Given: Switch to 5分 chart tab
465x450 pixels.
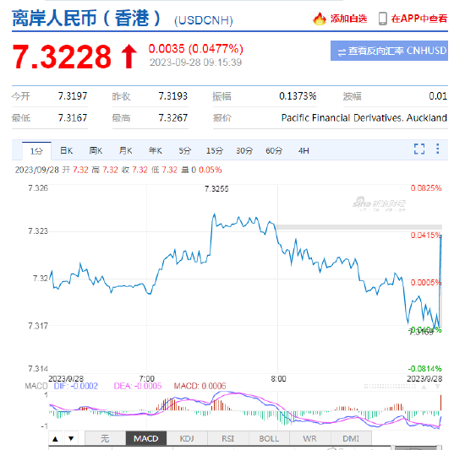Looking at the screenshot, I should tap(185, 150).
